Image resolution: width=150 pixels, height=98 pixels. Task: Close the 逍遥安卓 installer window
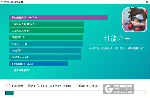pyautogui.click(x=147, y=2)
